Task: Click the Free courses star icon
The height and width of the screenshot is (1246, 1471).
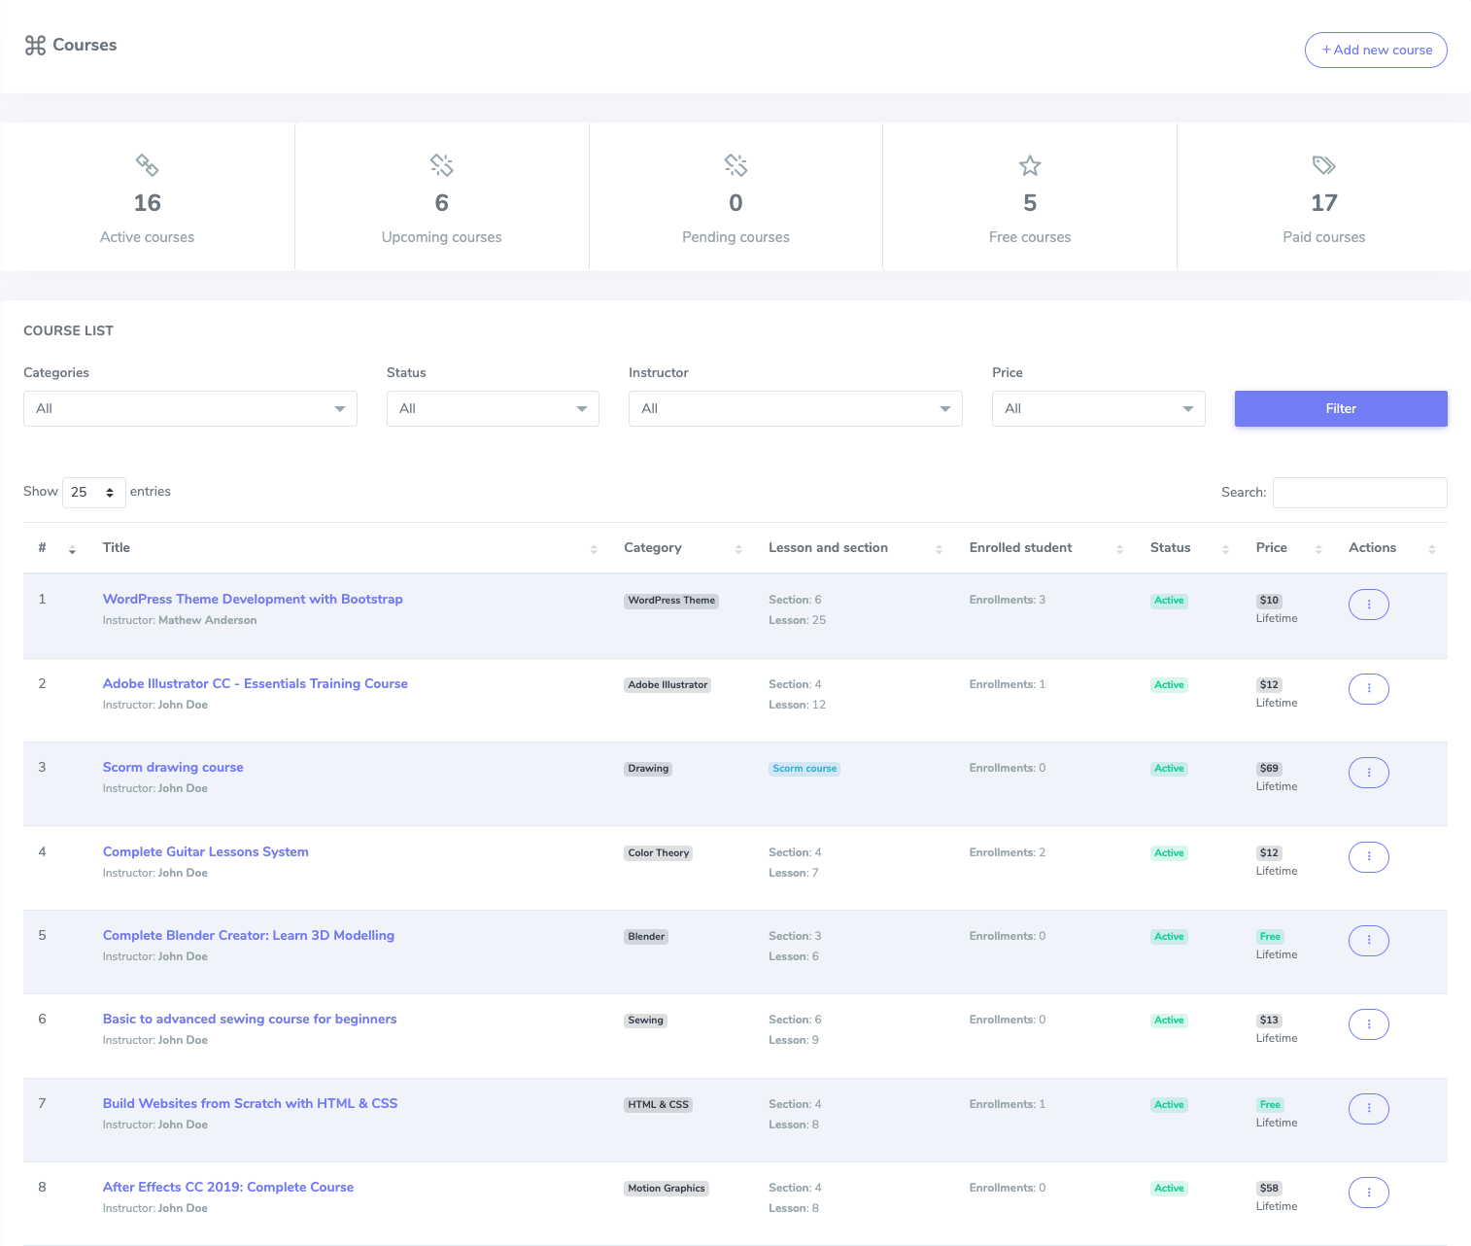Action: (1030, 166)
